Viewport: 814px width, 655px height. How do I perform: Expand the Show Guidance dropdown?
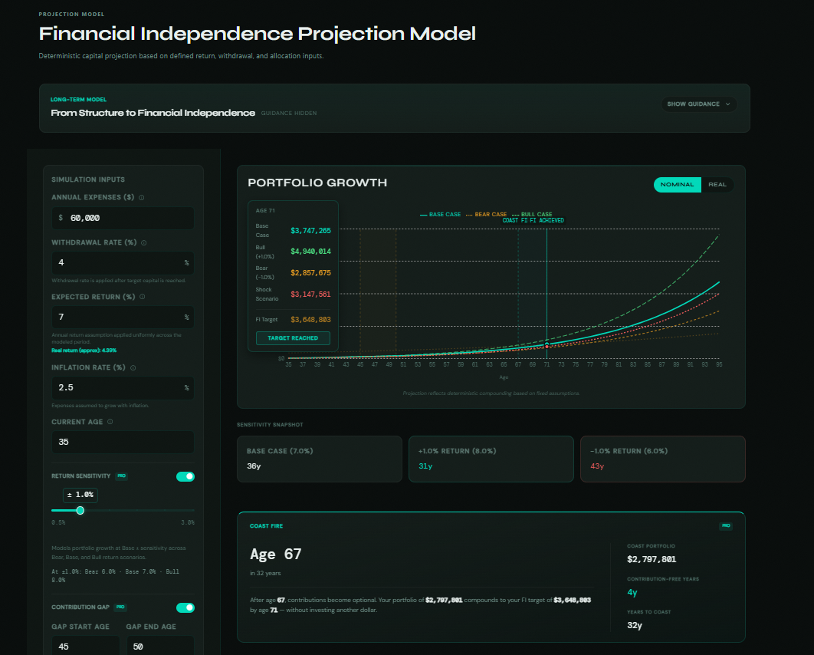click(x=699, y=104)
